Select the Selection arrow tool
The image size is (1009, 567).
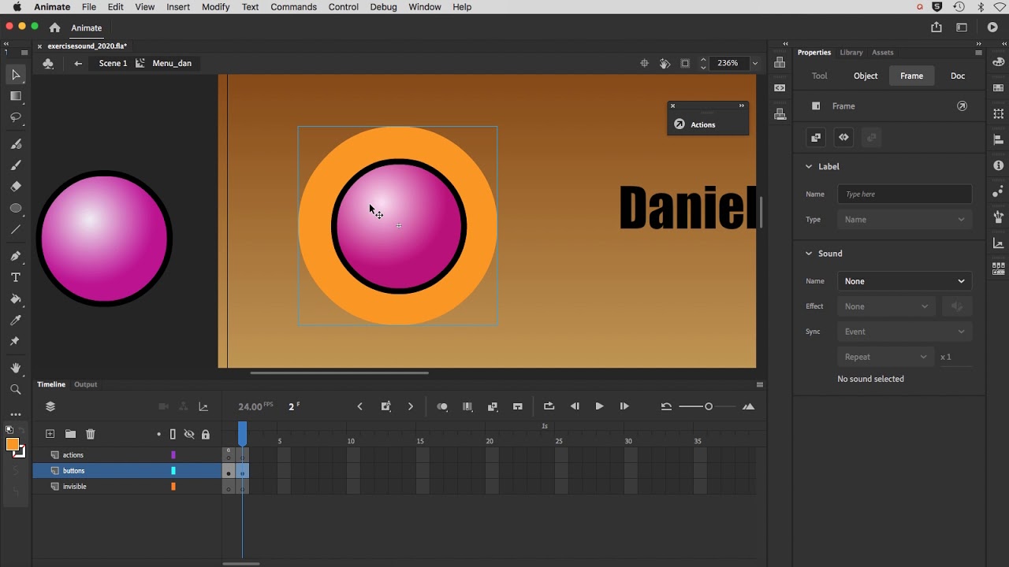(x=16, y=75)
